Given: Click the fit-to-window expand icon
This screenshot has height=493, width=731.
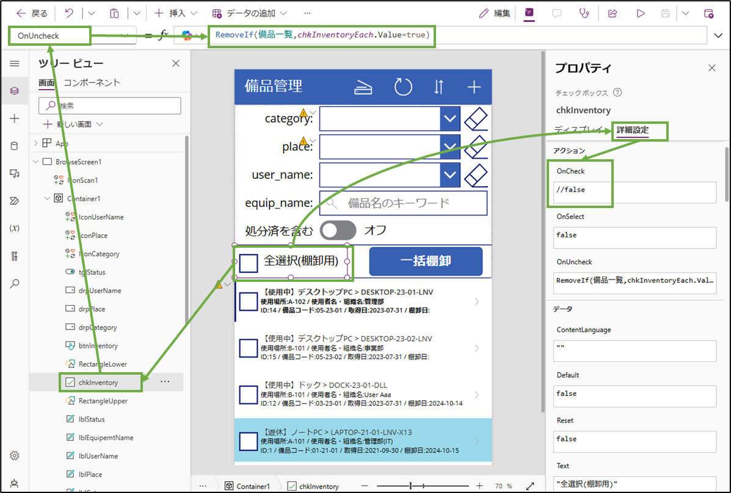Looking at the screenshot, I should coord(530,486).
